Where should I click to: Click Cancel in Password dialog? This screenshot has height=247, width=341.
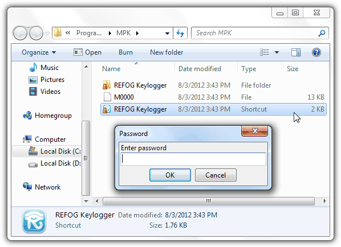pyautogui.click(x=216, y=175)
